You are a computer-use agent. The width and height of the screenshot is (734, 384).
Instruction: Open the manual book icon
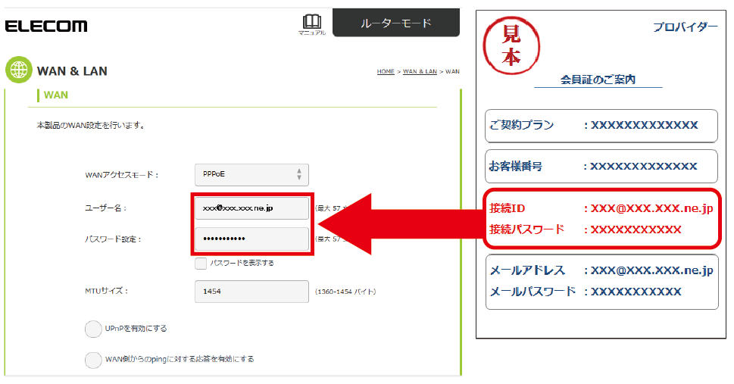(x=312, y=24)
